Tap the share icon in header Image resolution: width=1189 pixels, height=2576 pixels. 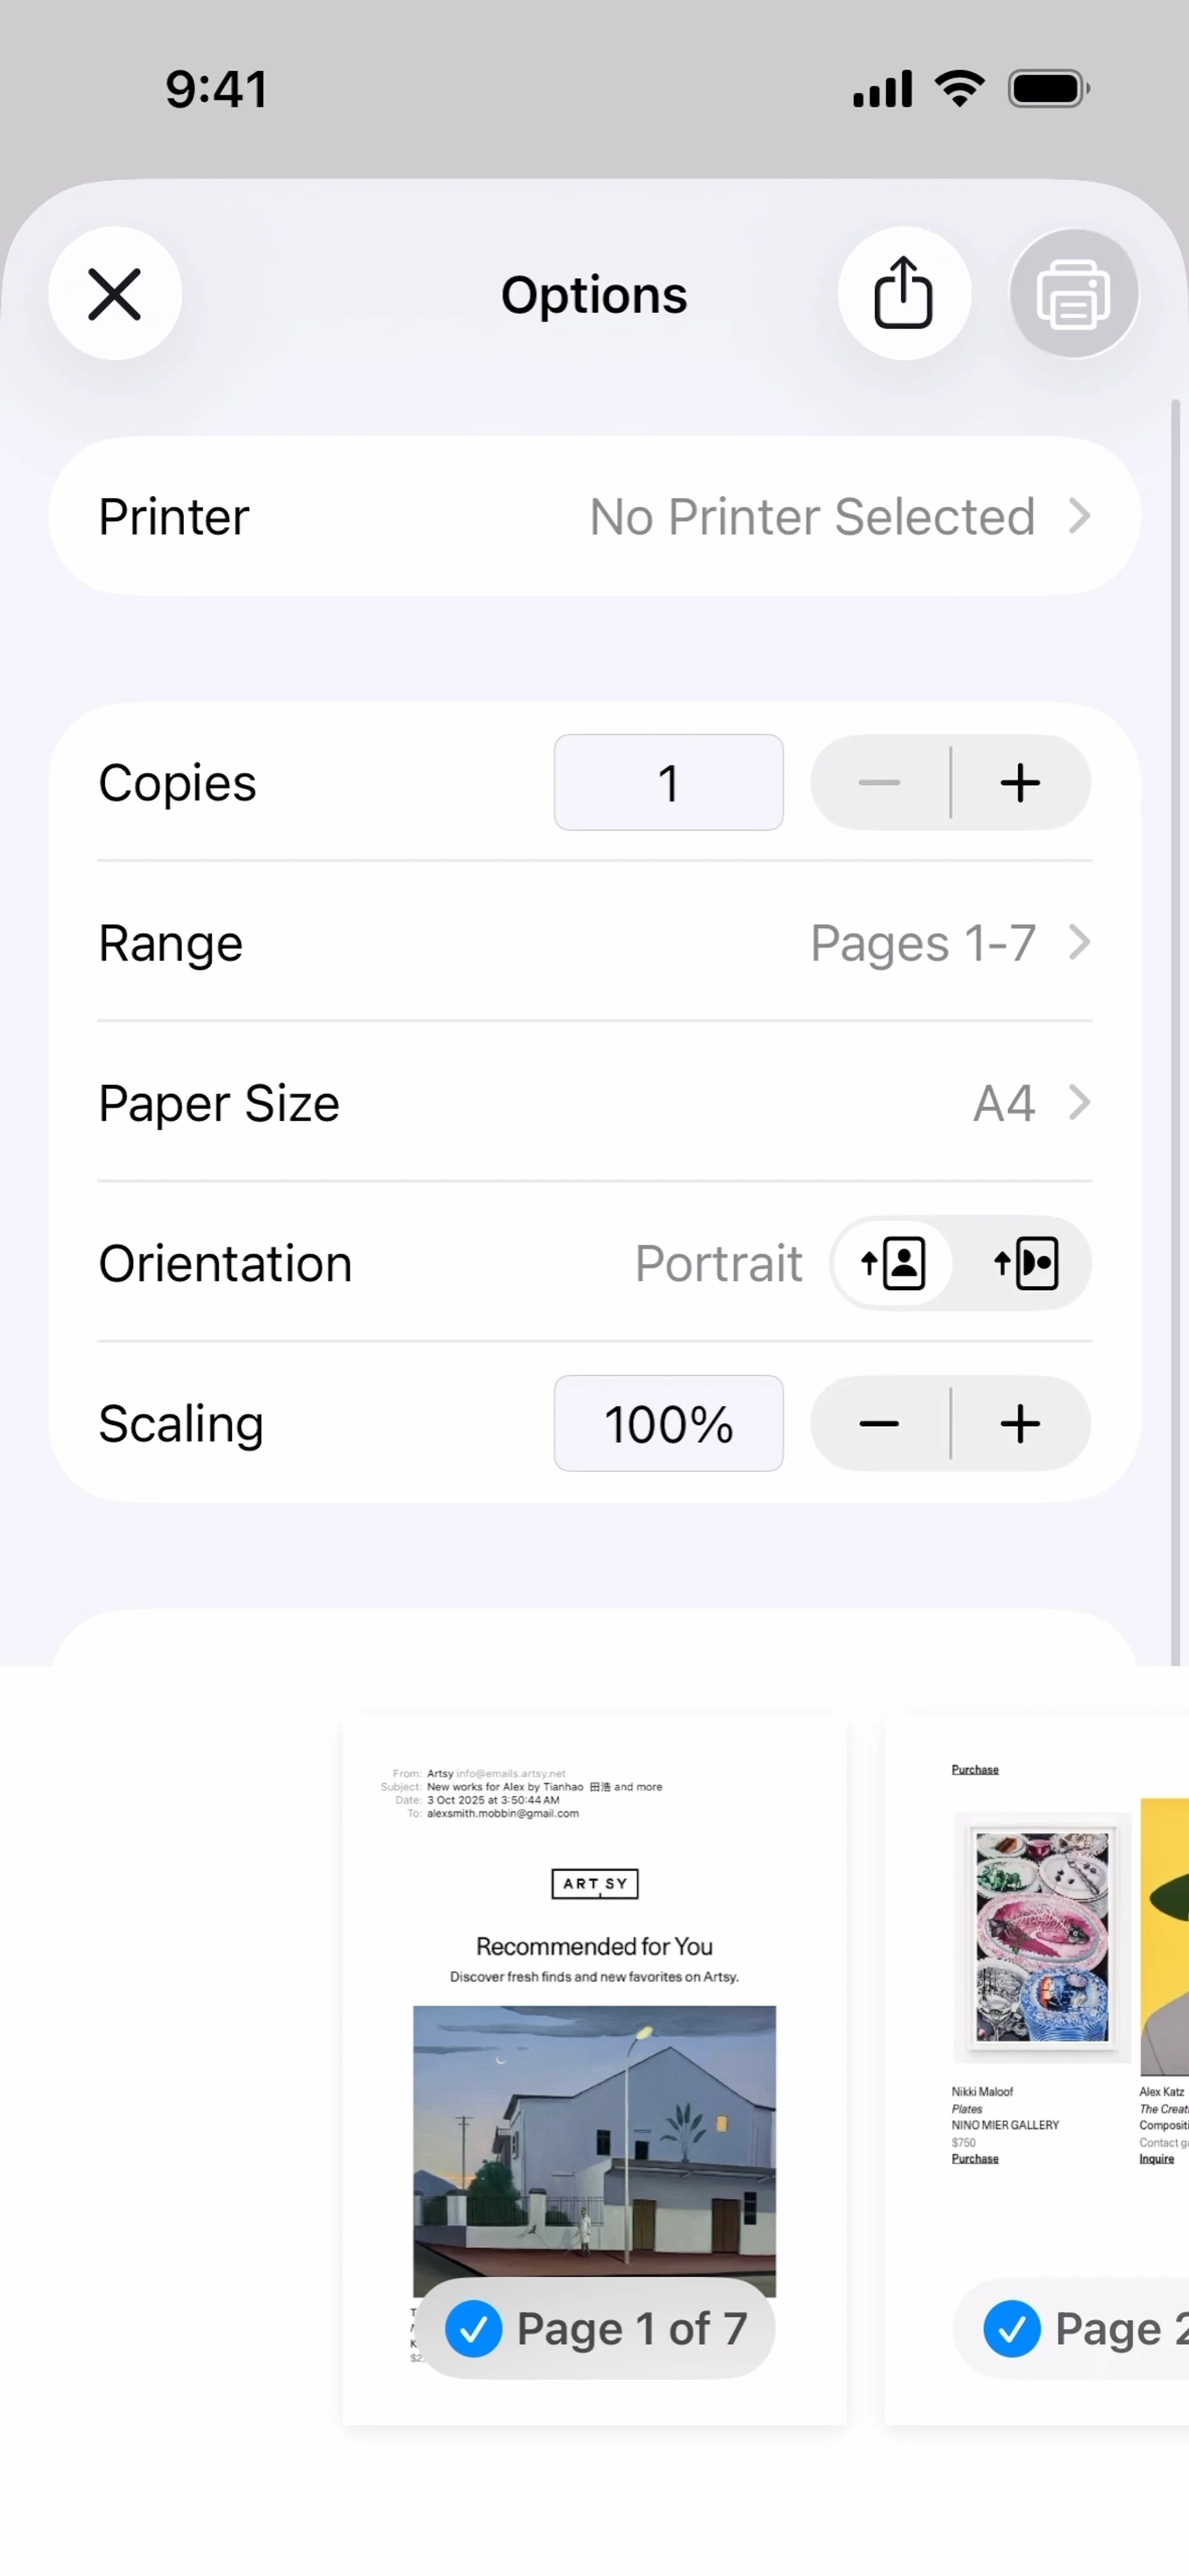[x=903, y=294]
